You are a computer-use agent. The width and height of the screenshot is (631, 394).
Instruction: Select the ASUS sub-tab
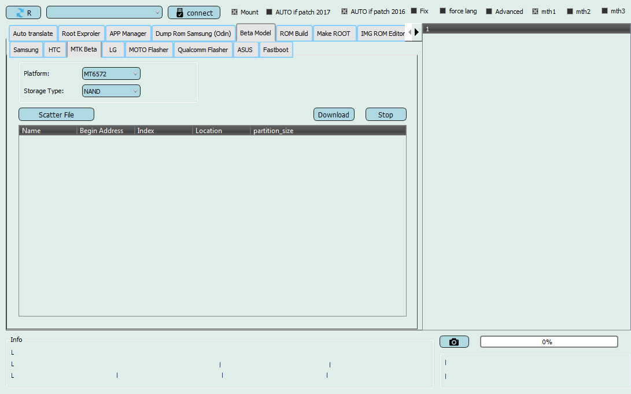point(245,50)
